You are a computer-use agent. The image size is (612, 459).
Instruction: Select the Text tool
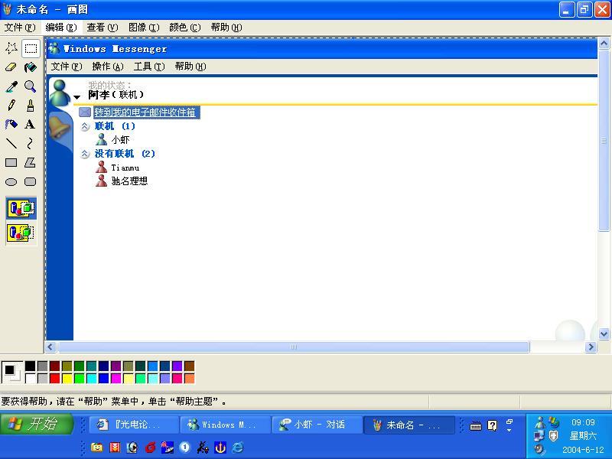[x=31, y=125]
